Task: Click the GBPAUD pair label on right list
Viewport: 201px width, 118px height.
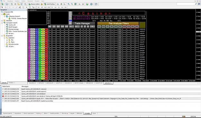Action: tap(142, 61)
